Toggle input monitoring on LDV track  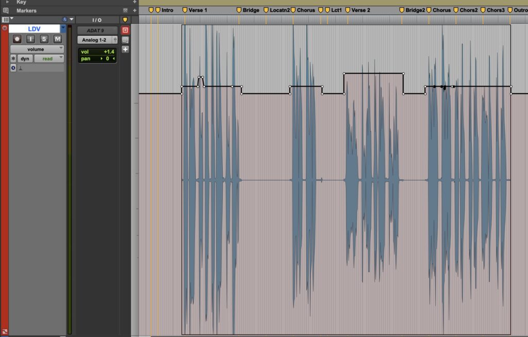[x=31, y=39]
